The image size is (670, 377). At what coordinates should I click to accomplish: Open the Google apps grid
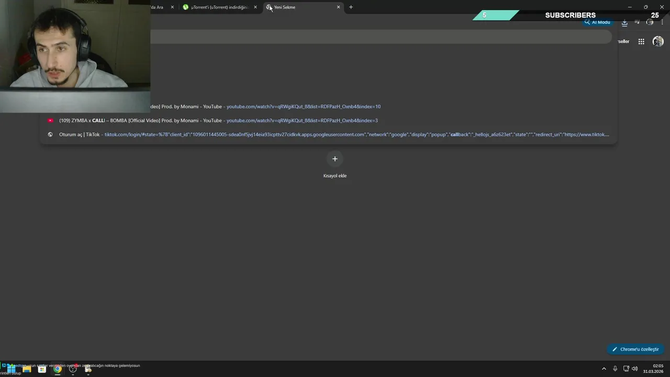click(641, 41)
